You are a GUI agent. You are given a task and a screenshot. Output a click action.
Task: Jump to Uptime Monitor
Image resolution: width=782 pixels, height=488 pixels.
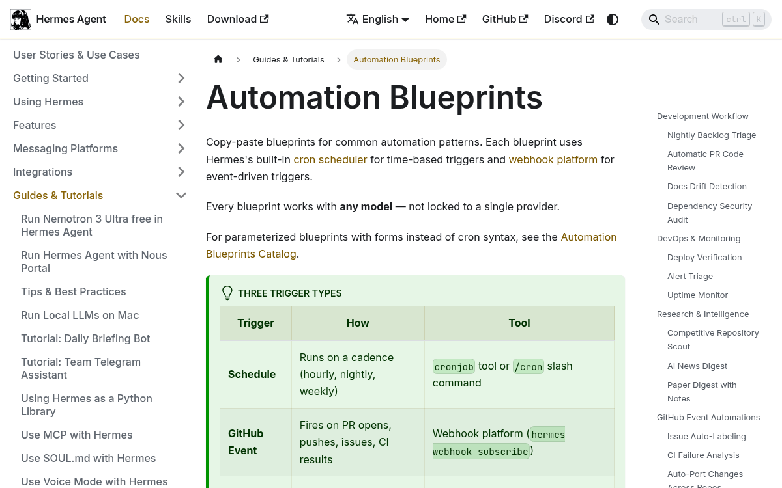tap(697, 295)
